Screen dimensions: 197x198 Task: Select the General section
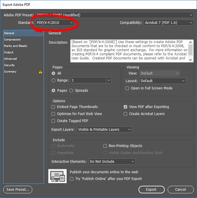tap(24, 33)
